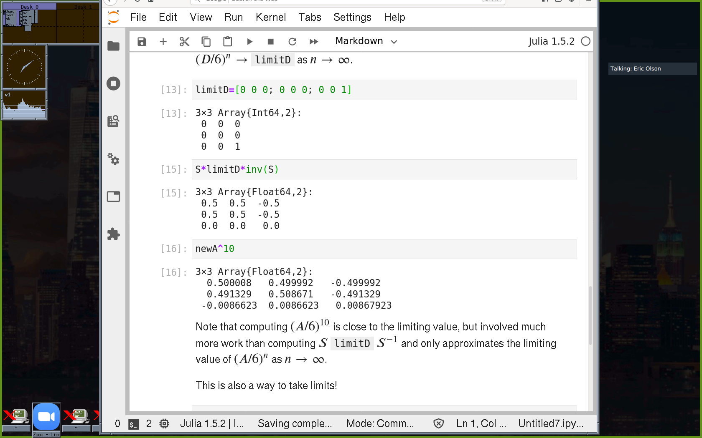Image resolution: width=702 pixels, height=438 pixels.
Task: Open the file browser sidebar panel
Action: point(113,46)
